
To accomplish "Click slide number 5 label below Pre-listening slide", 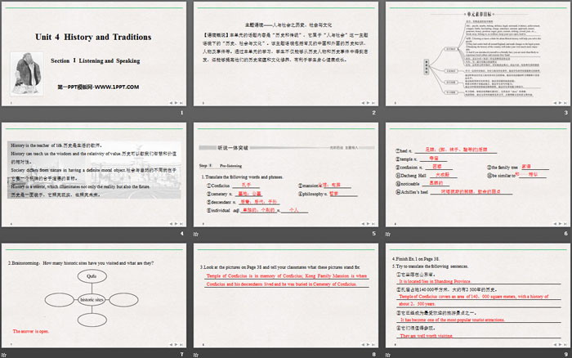I will tap(373, 234).
